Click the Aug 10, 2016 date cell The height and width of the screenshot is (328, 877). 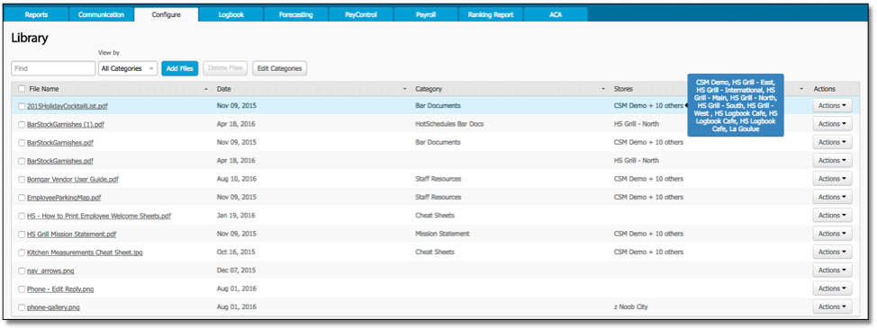click(x=237, y=179)
